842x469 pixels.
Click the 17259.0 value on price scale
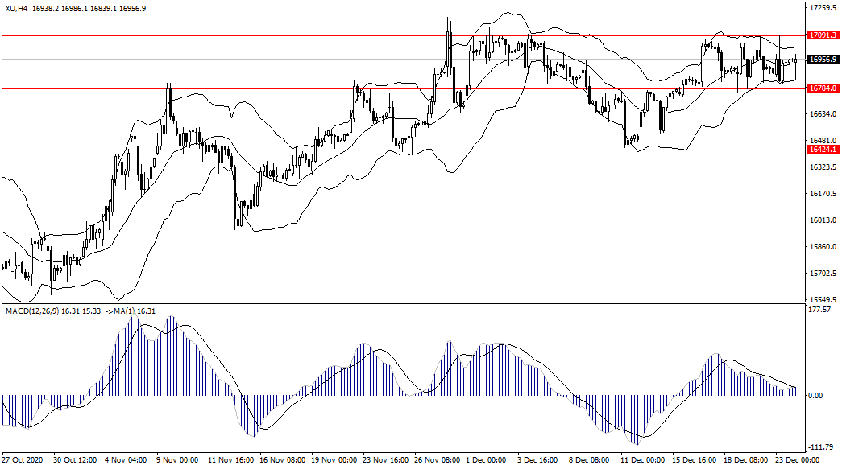(823, 8)
